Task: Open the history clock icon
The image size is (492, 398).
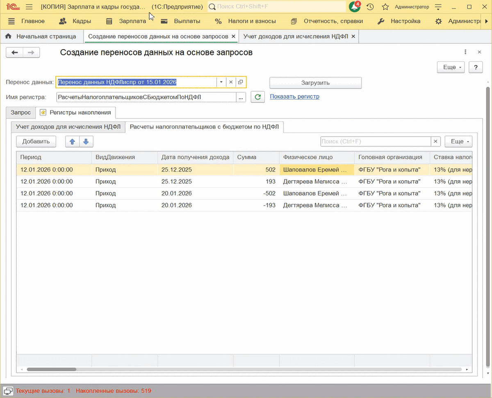Action: pos(370,7)
